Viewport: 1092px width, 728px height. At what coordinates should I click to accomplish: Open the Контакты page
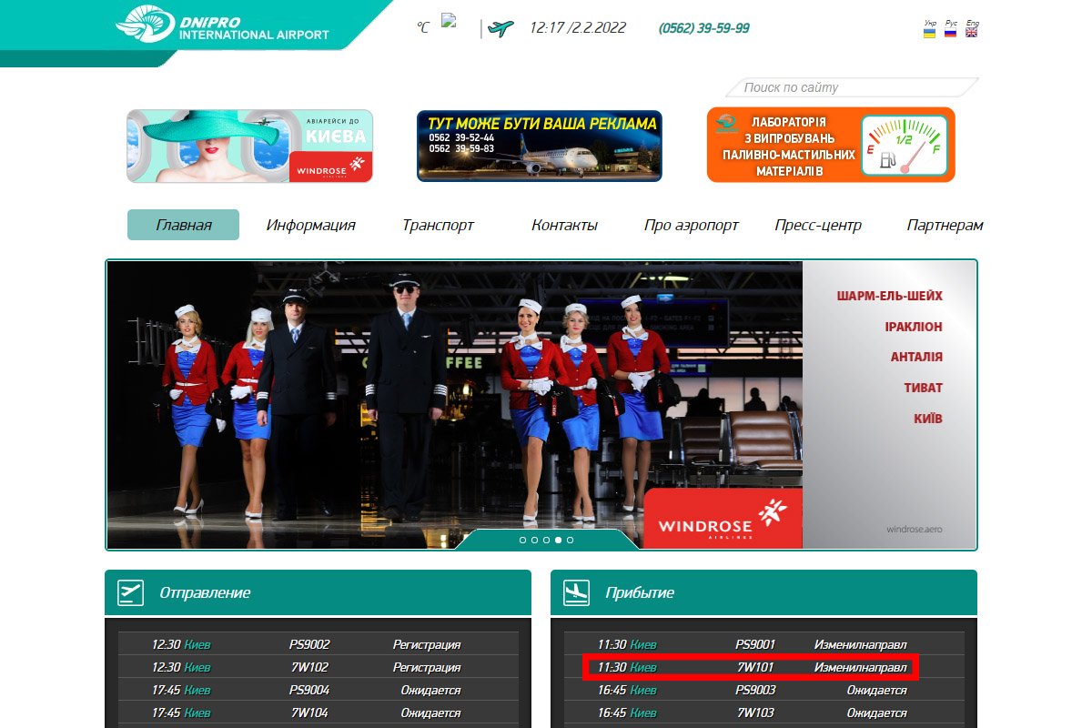pyautogui.click(x=564, y=225)
